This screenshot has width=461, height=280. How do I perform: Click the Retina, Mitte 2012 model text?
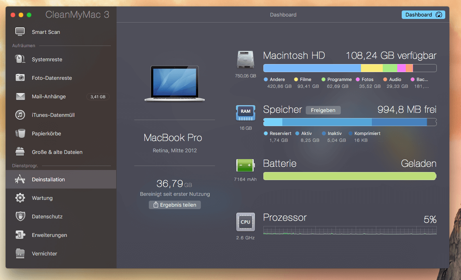click(175, 150)
